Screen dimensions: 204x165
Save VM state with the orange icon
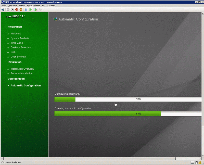click(x=21, y=10)
